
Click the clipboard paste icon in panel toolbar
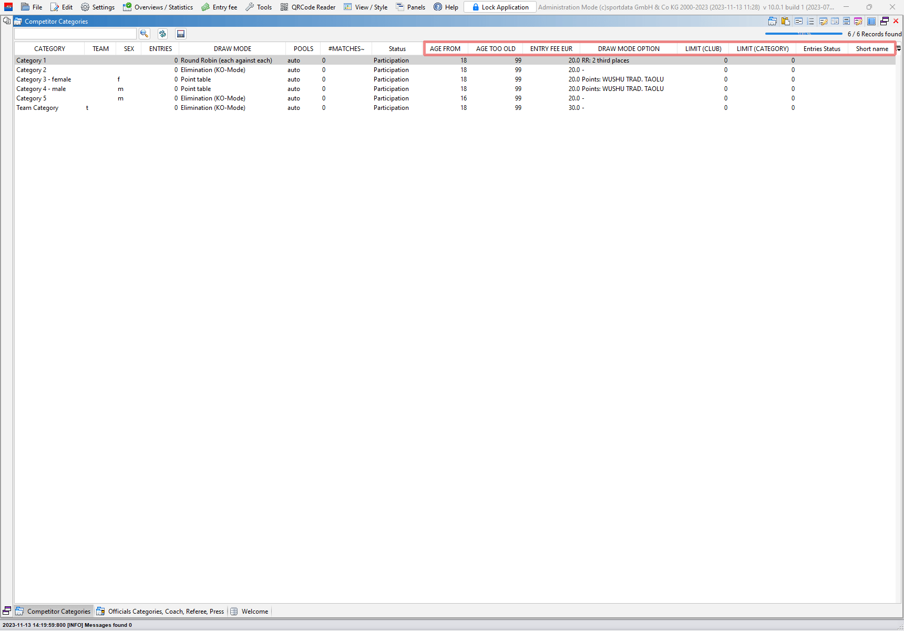pyautogui.click(x=785, y=22)
